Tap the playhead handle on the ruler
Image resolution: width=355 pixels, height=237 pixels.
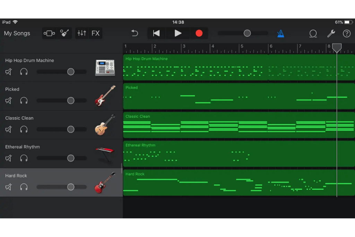click(337, 48)
